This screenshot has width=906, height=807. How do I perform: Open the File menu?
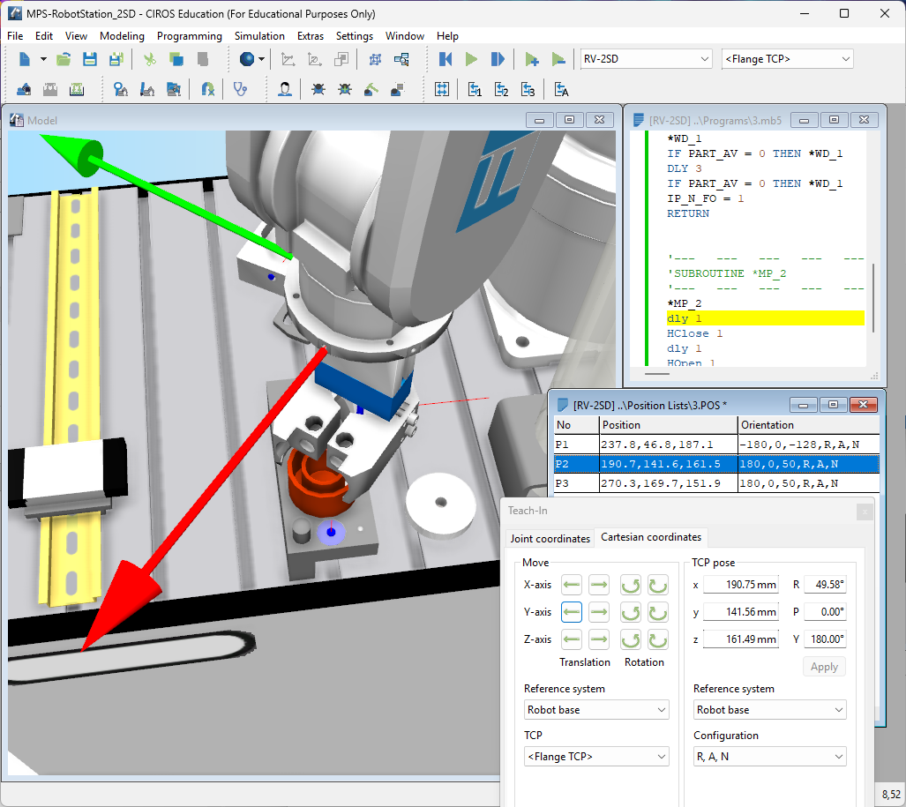click(x=15, y=36)
